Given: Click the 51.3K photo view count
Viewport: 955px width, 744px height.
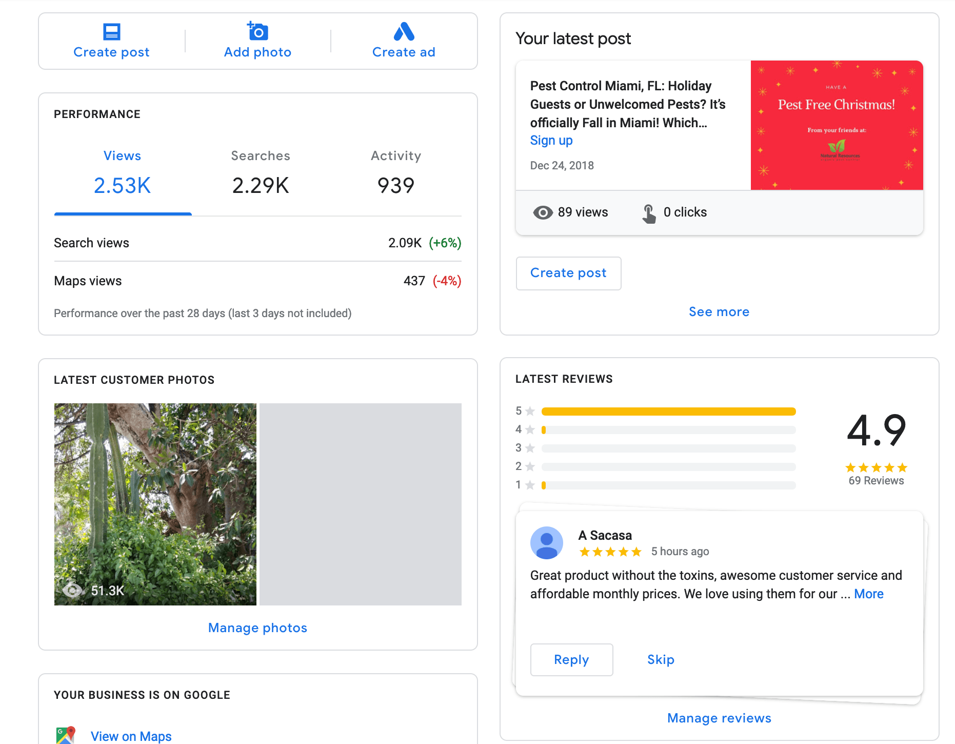Looking at the screenshot, I should pos(107,591).
